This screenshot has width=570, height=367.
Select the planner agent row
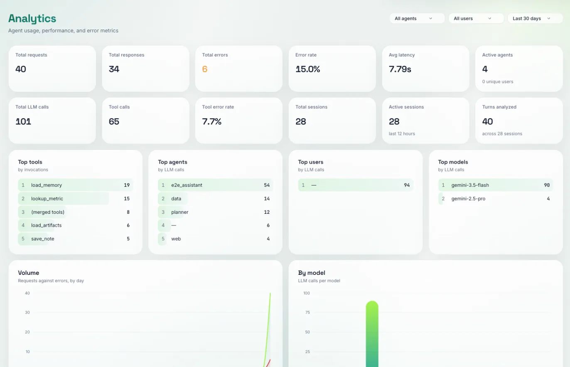[216, 212]
